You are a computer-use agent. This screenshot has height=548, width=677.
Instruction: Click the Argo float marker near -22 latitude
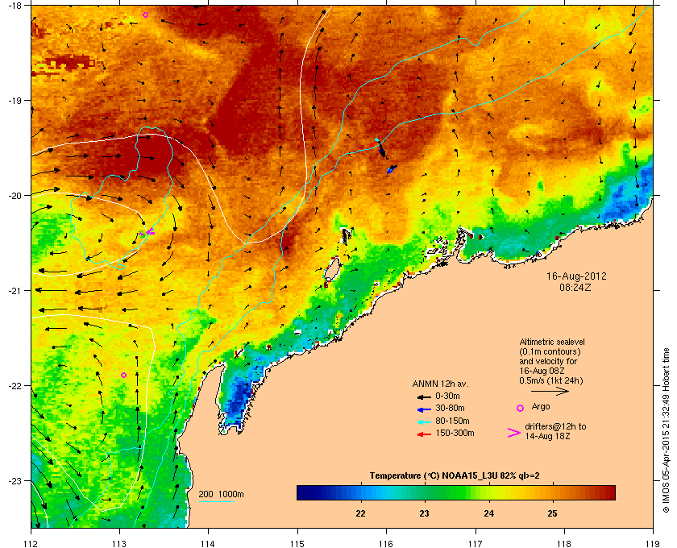[x=123, y=375]
